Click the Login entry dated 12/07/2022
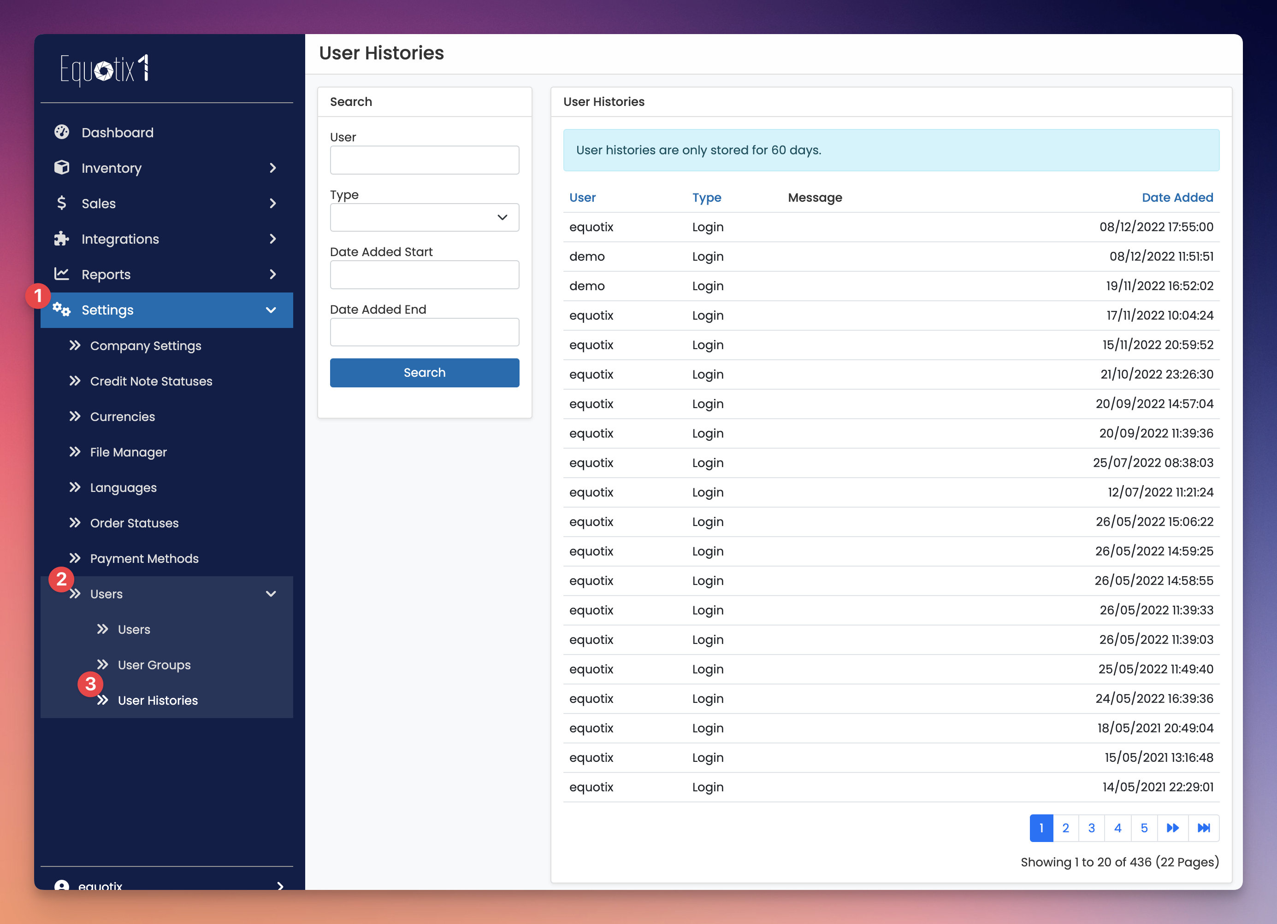The height and width of the screenshot is (924, 1277). point(708,492)
